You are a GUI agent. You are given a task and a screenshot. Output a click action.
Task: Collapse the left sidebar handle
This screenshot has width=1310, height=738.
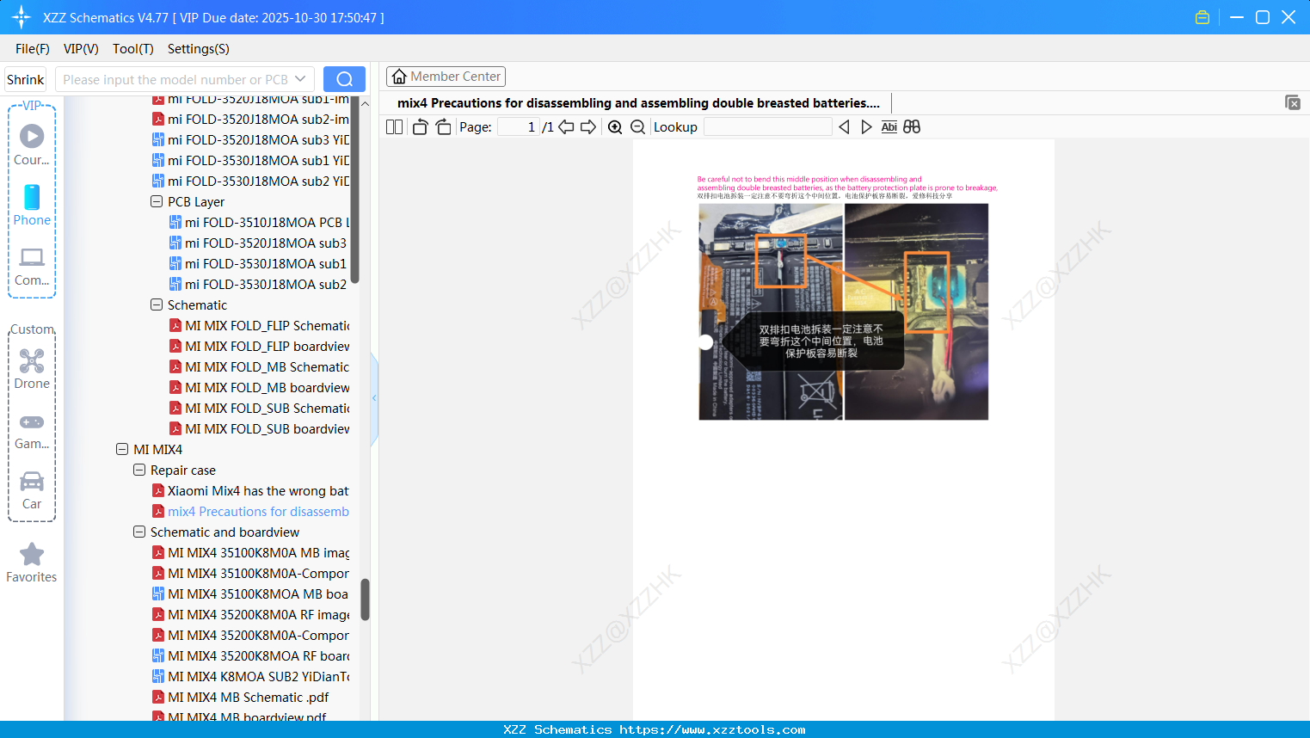pos(374,398)
